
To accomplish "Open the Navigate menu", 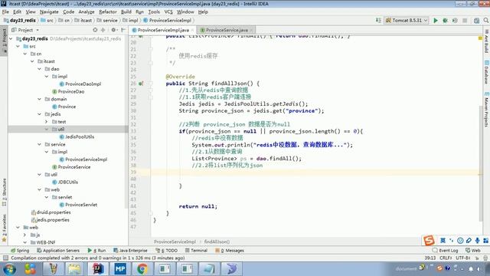I will tap(49, 12).
